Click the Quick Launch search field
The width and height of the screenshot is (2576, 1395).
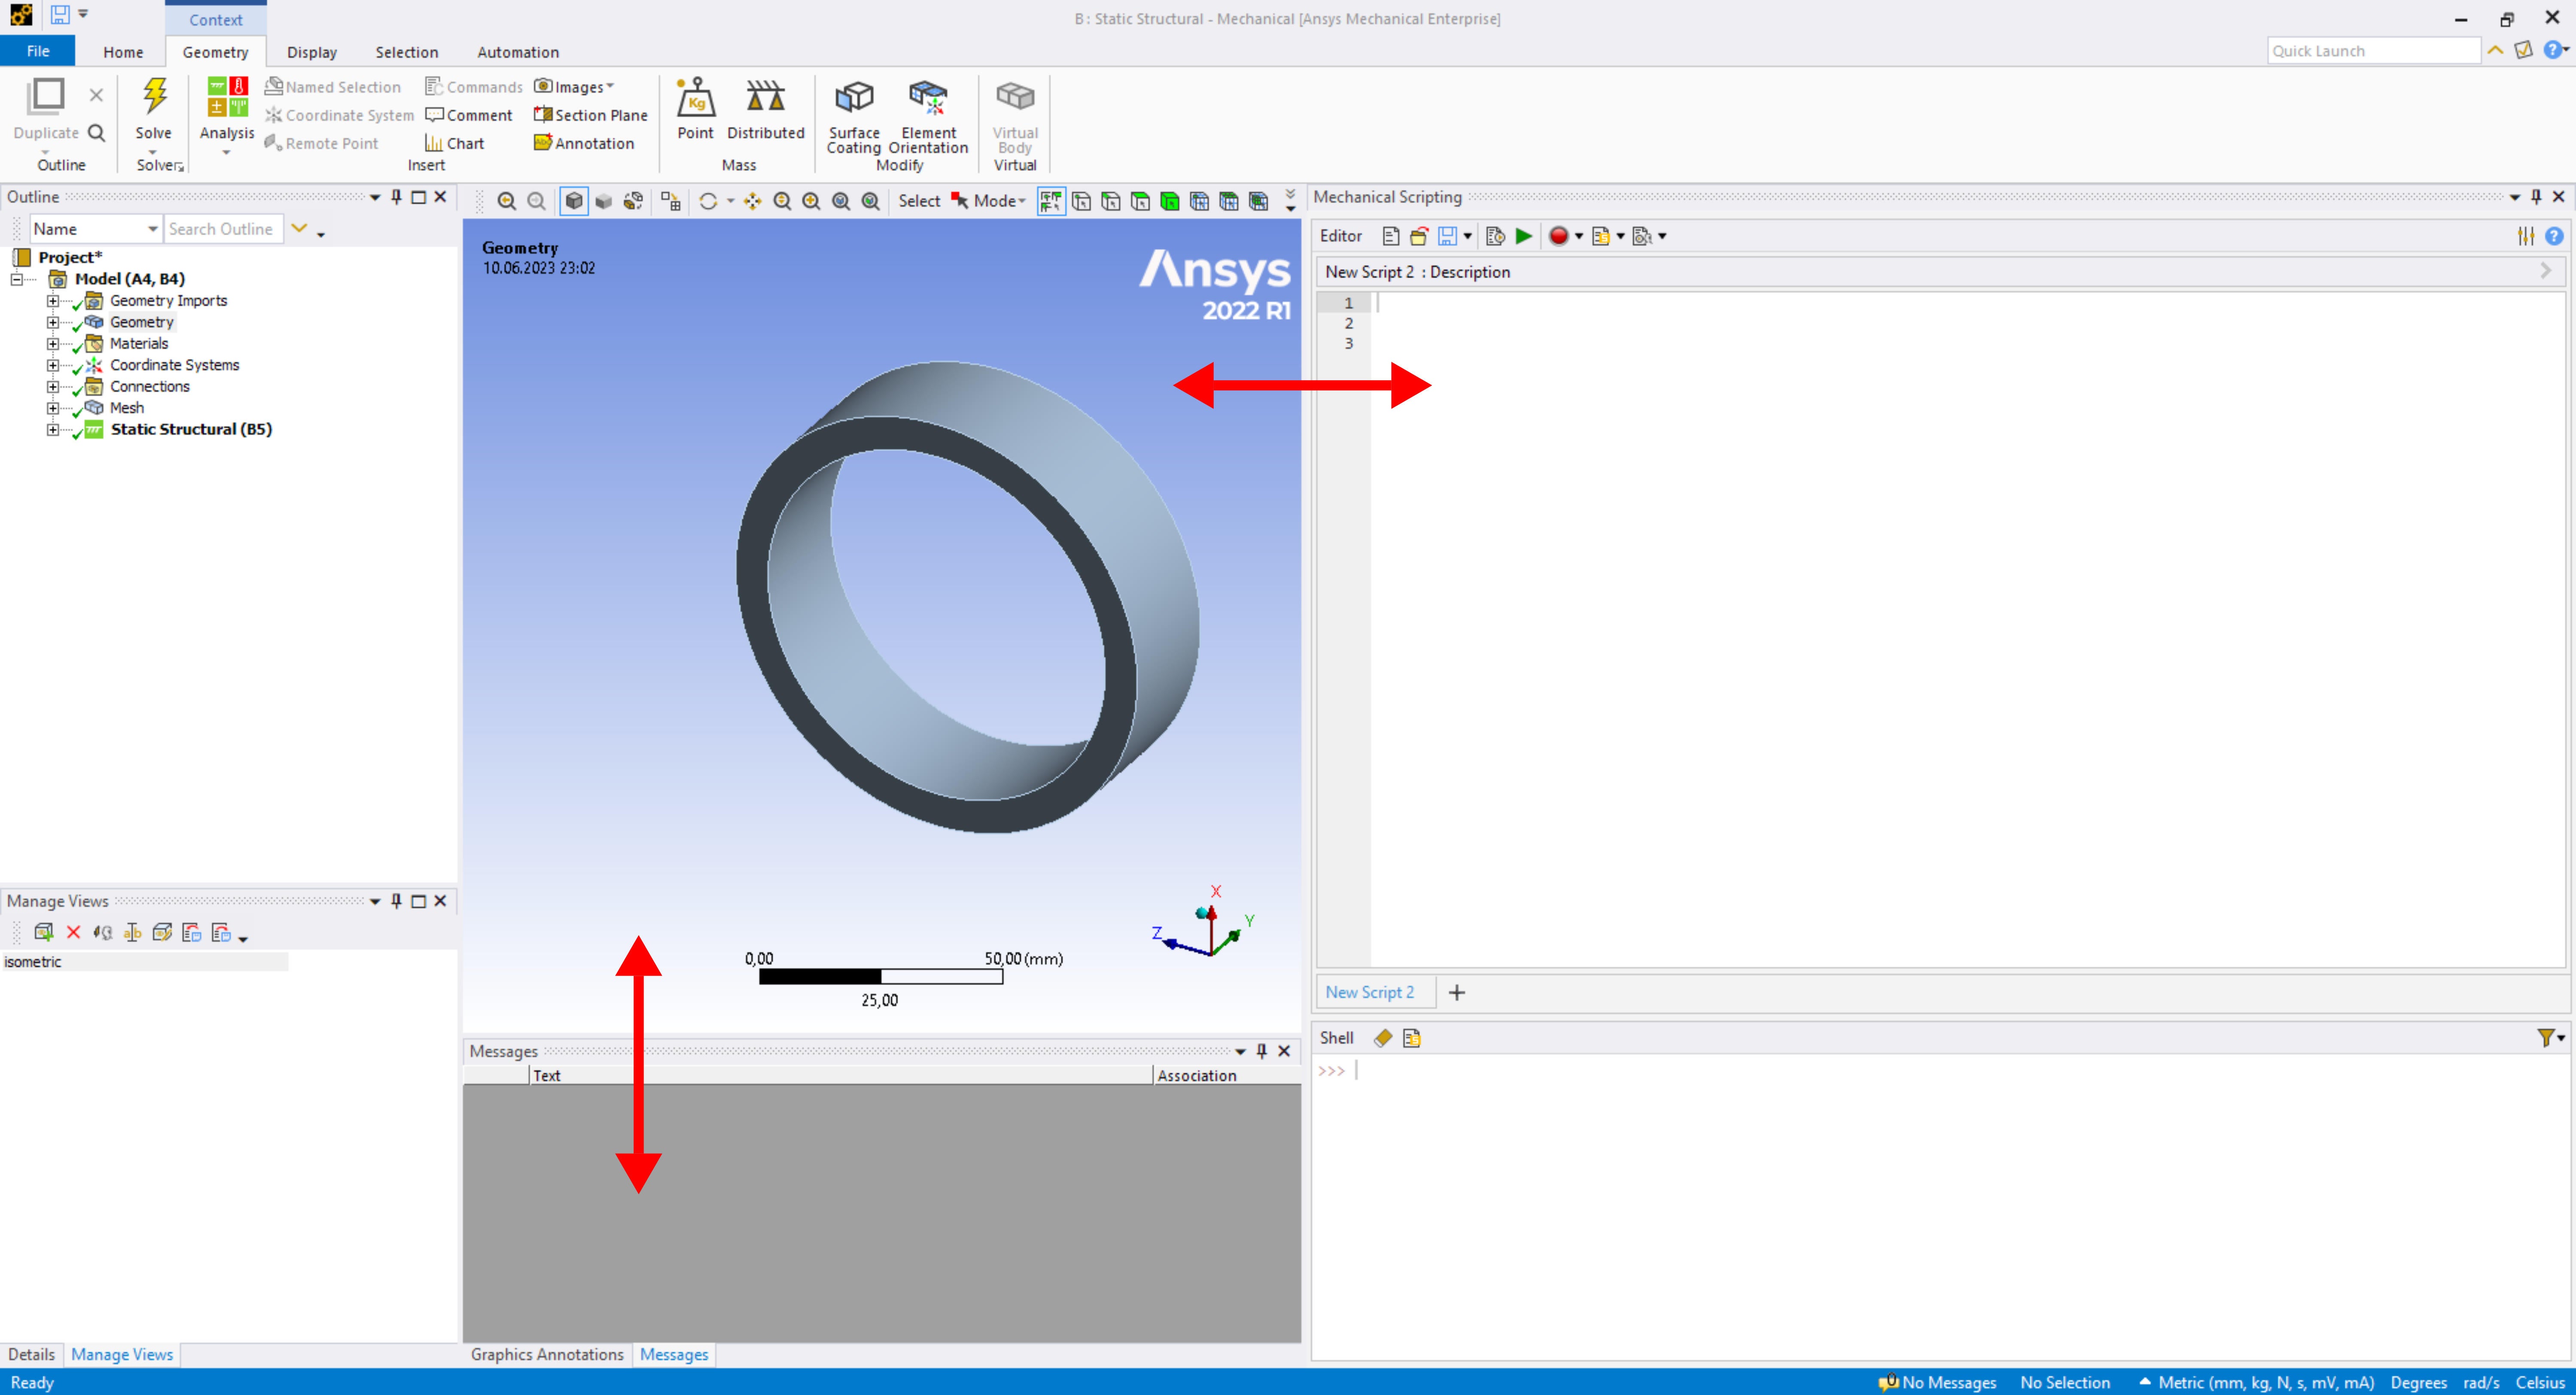click(x=2371, y=51)
